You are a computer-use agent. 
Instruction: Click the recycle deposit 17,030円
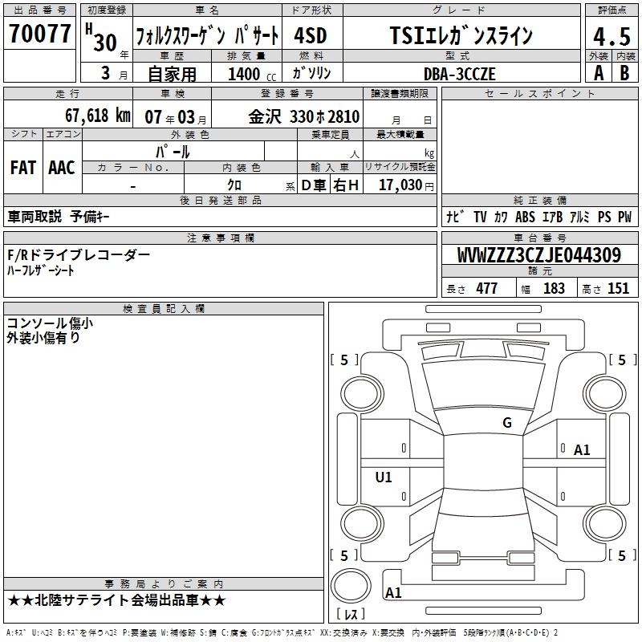406,185
